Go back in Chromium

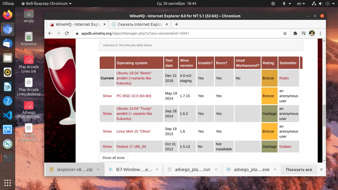(50, 33)
